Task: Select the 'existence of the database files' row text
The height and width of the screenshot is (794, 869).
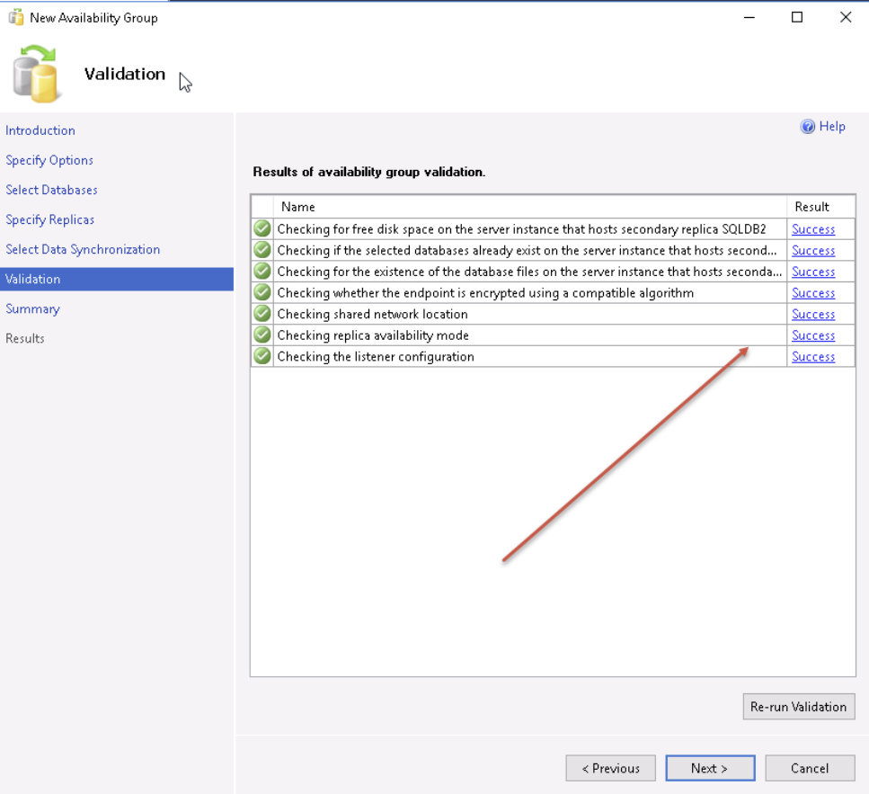Action: click(530, 272)
